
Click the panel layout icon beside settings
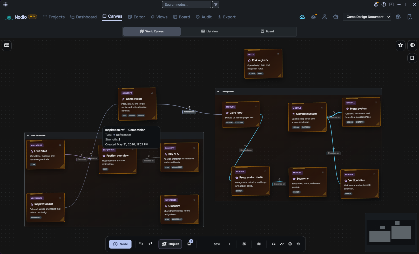click(409, 17)
